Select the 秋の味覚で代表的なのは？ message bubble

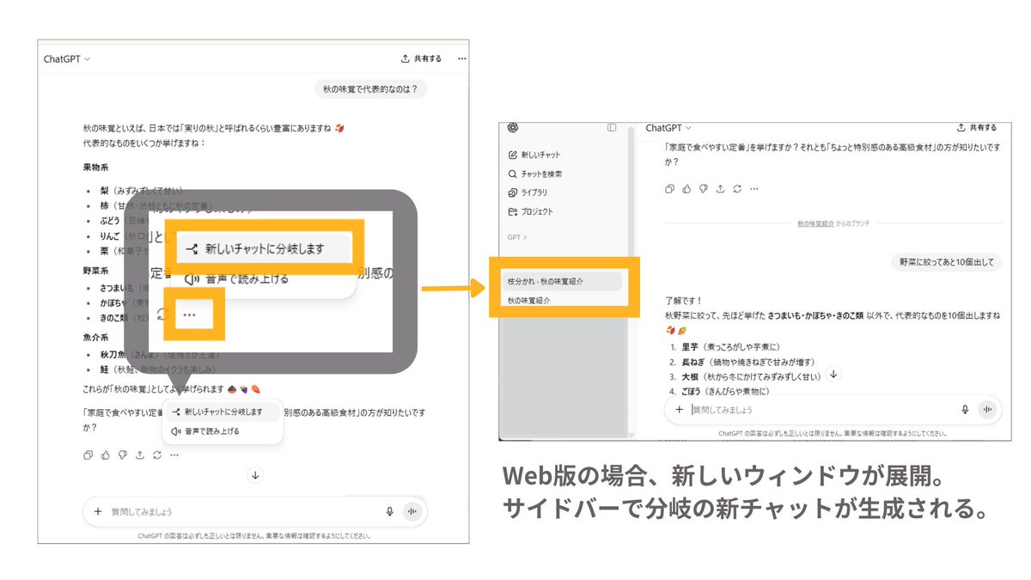pos(371,89)
